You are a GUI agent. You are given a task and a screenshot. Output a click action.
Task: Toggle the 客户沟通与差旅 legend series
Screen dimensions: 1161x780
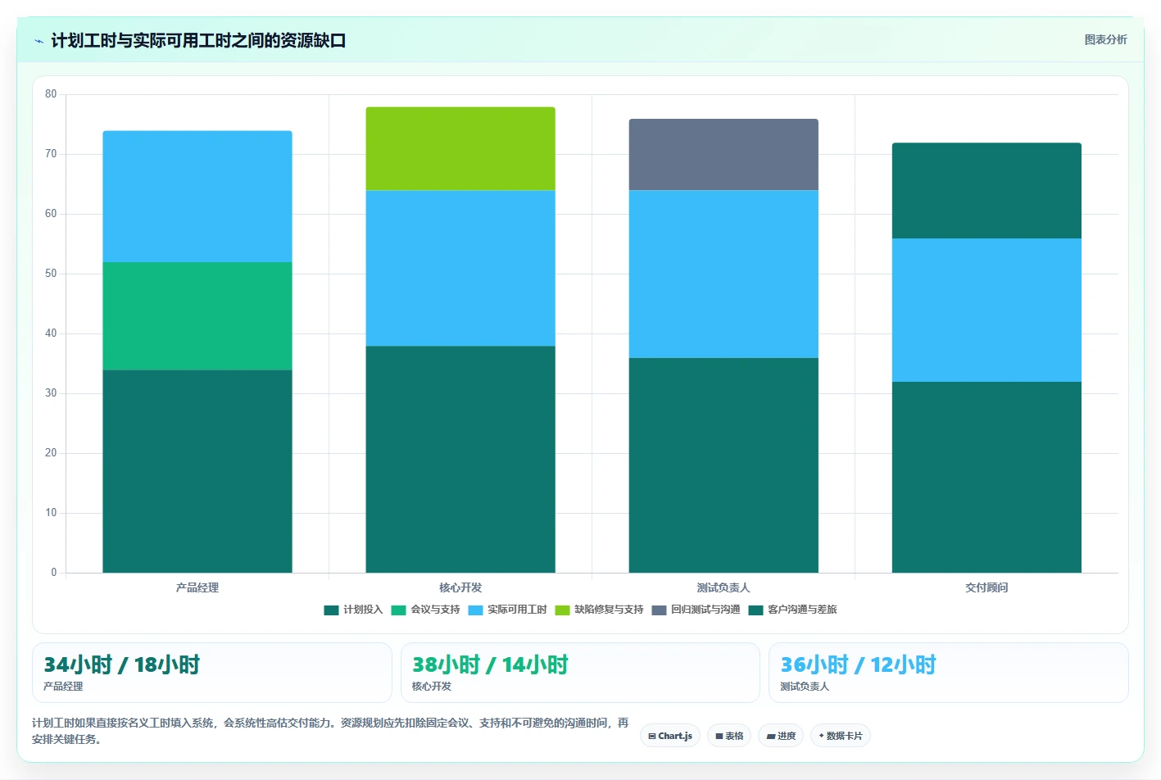(792, 610)
